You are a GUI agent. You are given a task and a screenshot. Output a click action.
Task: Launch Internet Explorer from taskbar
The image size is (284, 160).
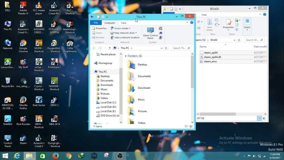(x=17, y=156)
